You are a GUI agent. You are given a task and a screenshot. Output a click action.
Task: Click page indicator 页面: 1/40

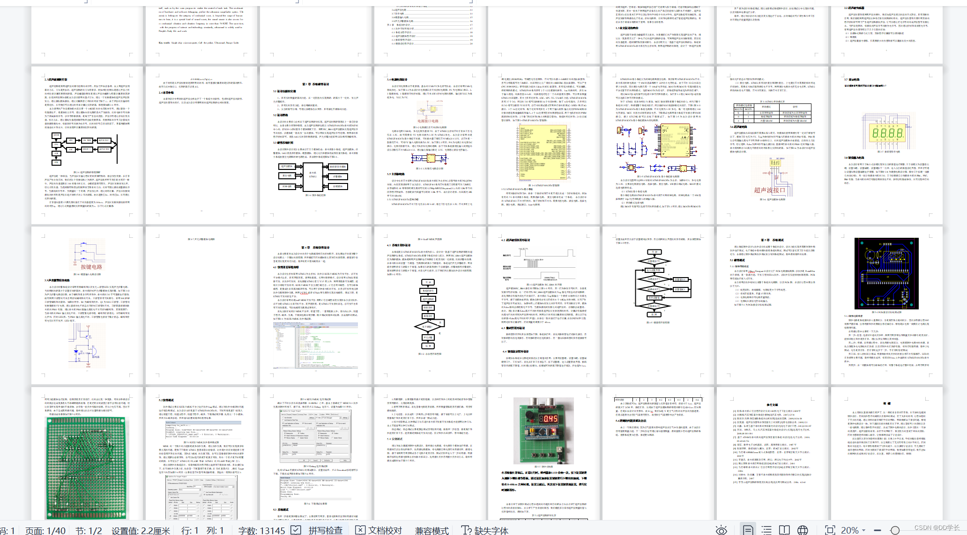click(x=45, y=530)
